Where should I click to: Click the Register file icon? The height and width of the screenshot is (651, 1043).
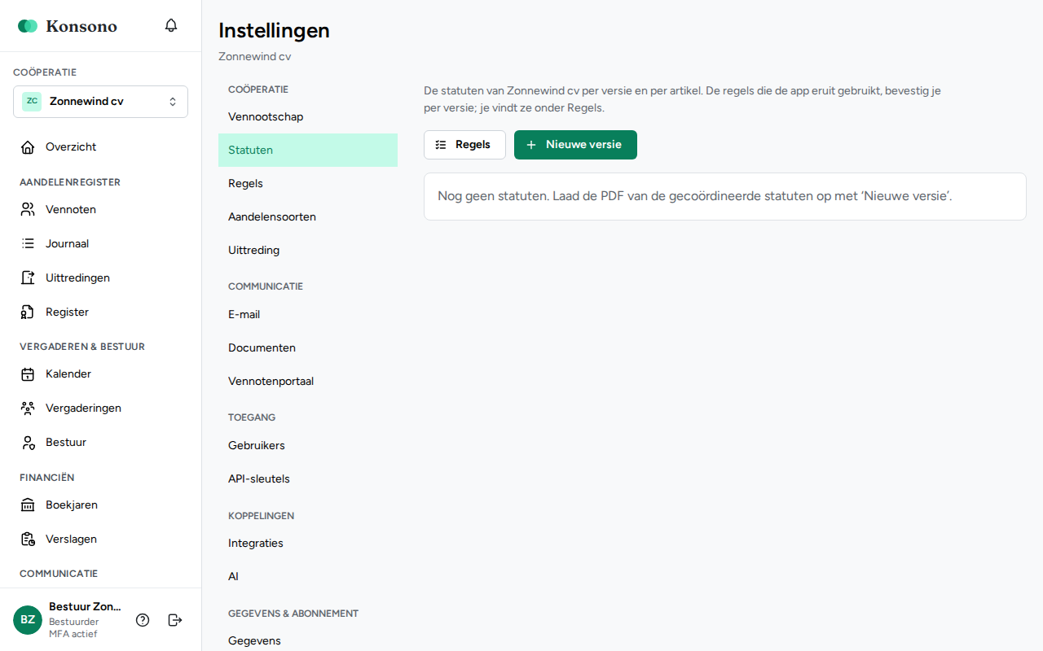(28, 312)
